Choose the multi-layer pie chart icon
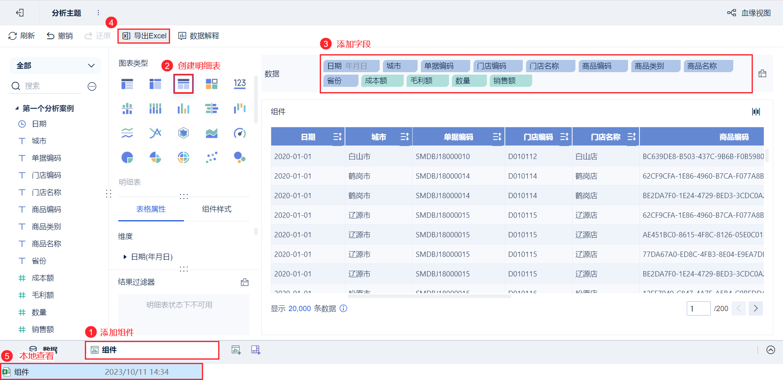Screen dimensions: 783x380 184,157
